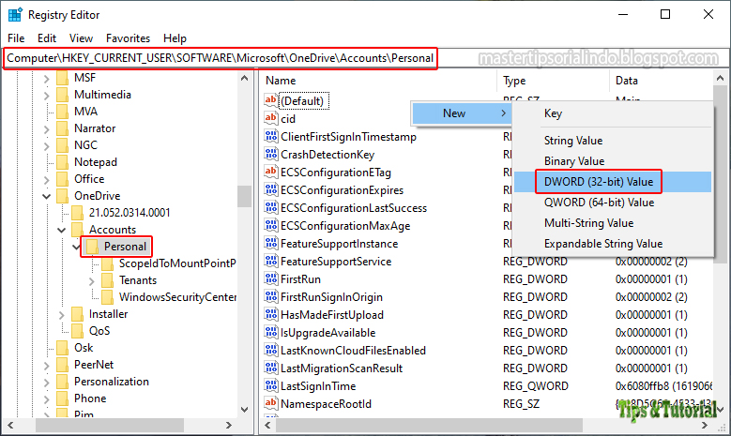Click tree pane scroll down arrow
This screenshot has width=731, height=436.
point(244,410)
